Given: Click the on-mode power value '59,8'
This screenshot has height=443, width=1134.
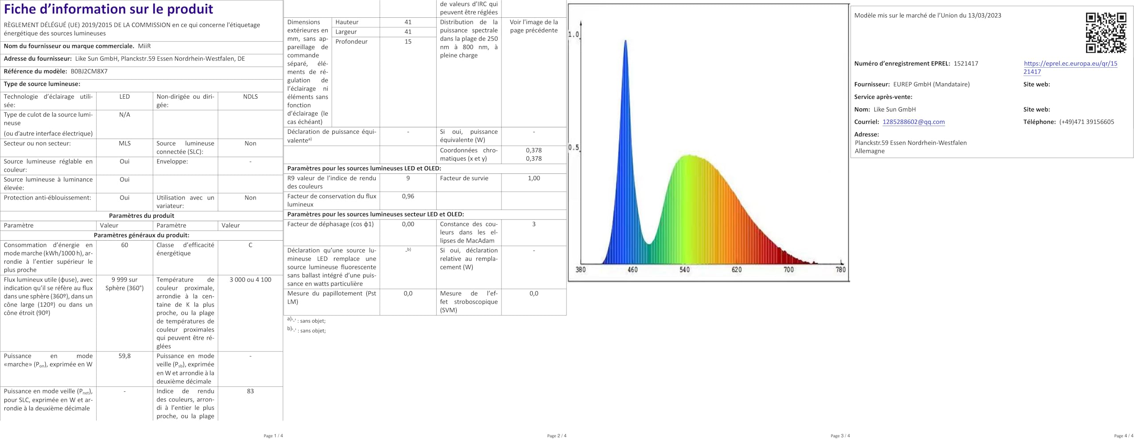Looking at the screenshot, I should pyautogui.click(x=124, y=356).
